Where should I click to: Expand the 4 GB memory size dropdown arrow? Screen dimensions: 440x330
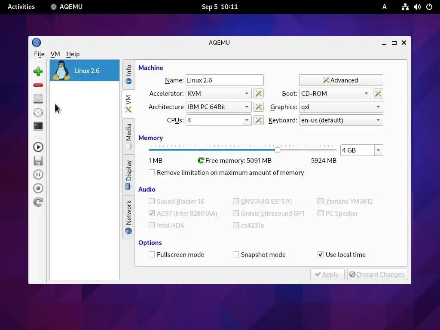click(378, 150)
